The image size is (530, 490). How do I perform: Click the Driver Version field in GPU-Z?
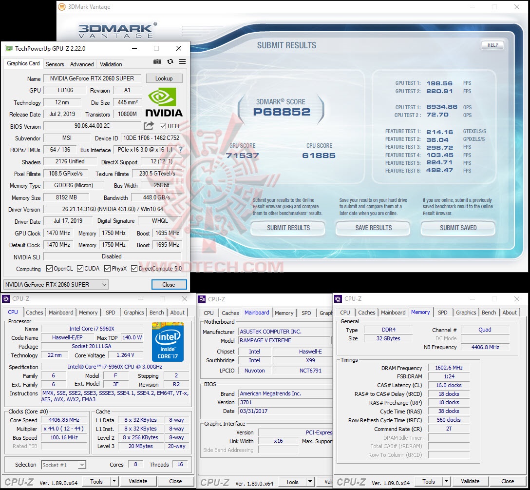pyautogui.click(x=113, y=209)
